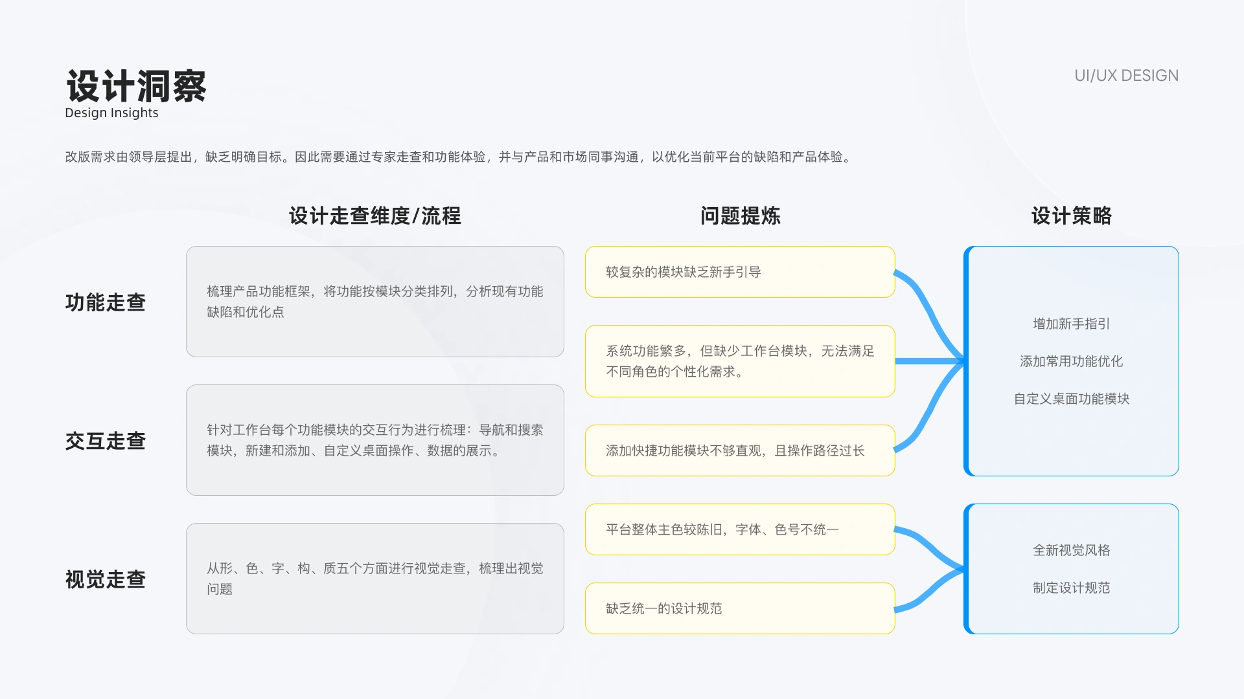Viewport: 1244px width, 699px height.
Task: Click the gray card about 梳理产品功能框架
Action: (x=375, y=302)
